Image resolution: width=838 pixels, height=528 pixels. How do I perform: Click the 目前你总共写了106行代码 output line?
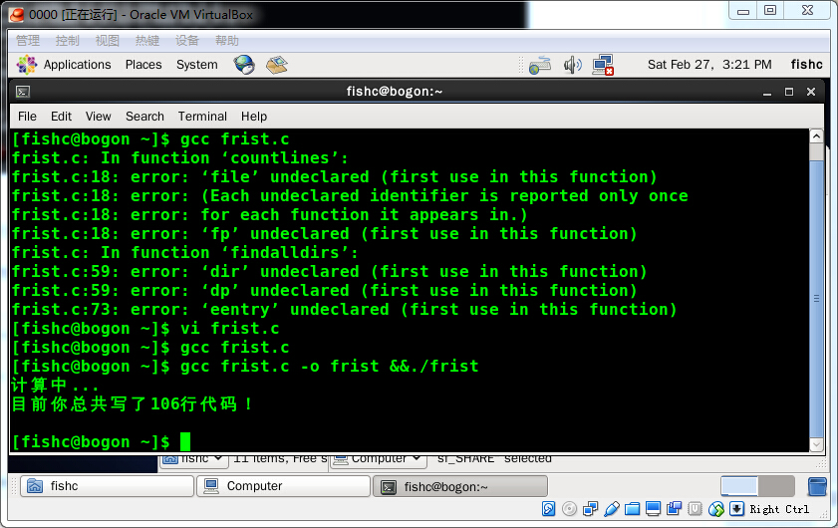(132, 404)
